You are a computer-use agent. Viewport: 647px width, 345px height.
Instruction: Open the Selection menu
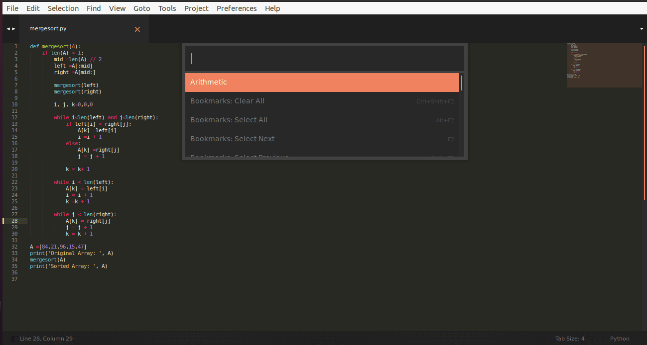(x=63, y=8)
